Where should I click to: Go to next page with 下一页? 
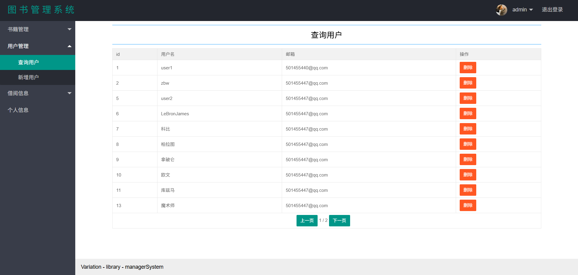tap(340, 221)
